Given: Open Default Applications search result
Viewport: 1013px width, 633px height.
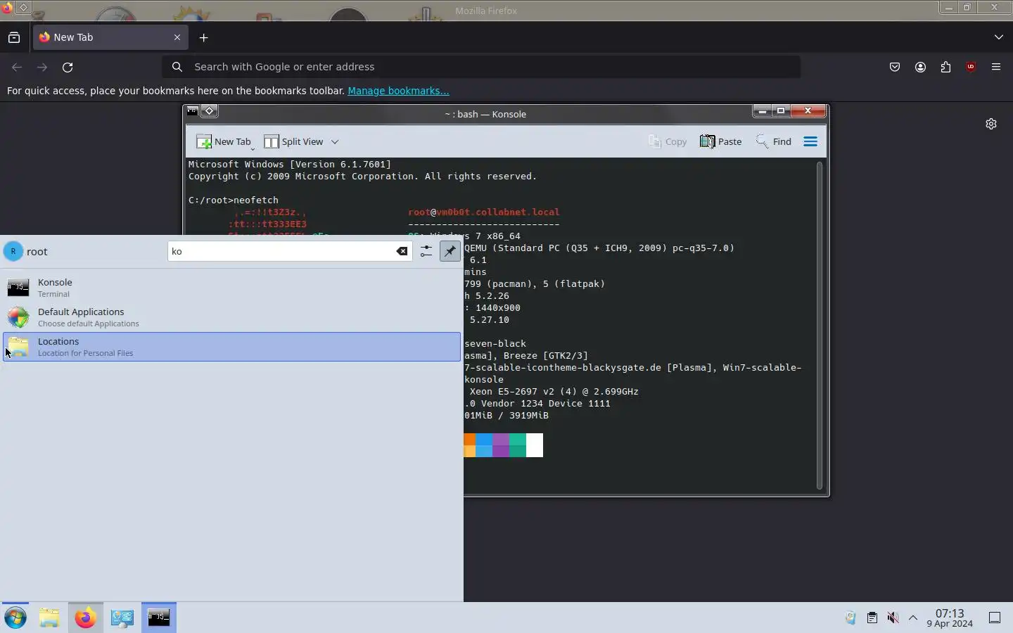Looking at the screenshot, I should pyautogui.click(x=231, y=317).
